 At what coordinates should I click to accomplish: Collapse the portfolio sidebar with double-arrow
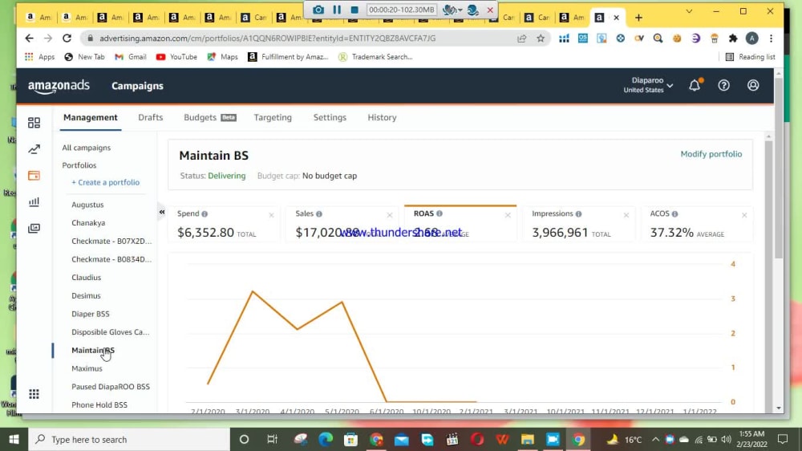162,212
